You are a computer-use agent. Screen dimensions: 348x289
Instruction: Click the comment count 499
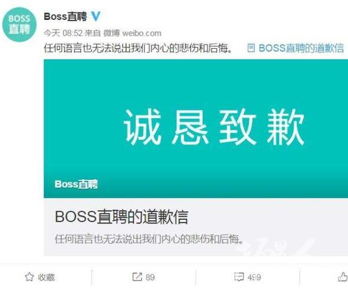click(254, 277)
